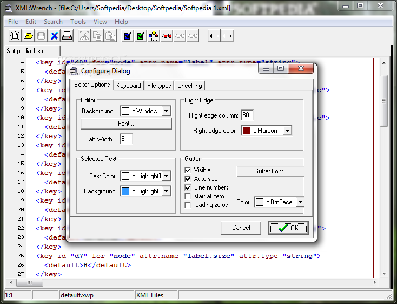Click the Print toolbar icon
397x304 pixels.
coord(67,36)
